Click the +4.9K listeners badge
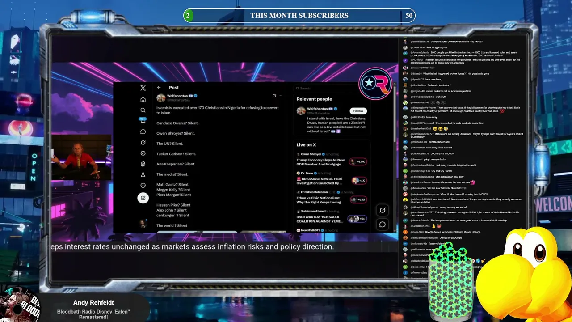Image resolution: width=572 pixels, height=322 pixels. [358, 161]
